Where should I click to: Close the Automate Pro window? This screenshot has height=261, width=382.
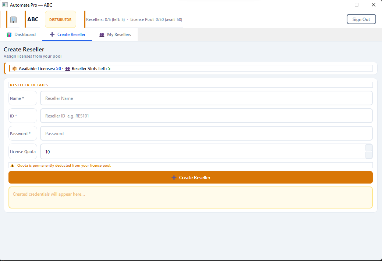click(x=373, y=5)
